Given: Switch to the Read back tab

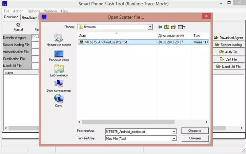Looking at the screenshot, I should tap(29, 17).
